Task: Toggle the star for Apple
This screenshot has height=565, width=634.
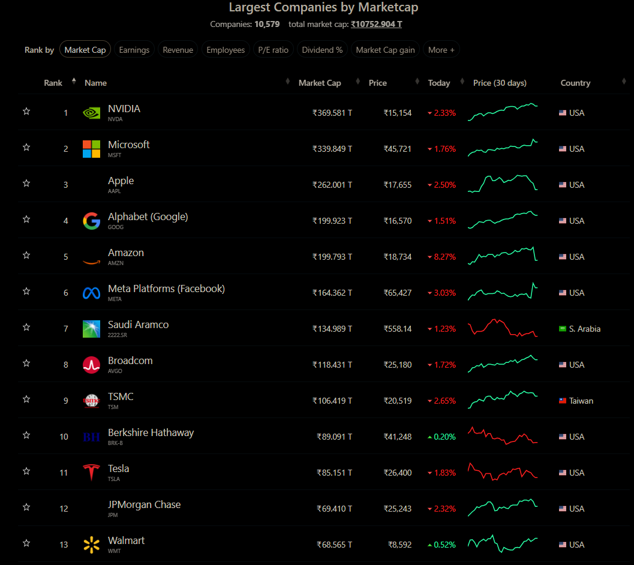Action: [x=26, y=183]
